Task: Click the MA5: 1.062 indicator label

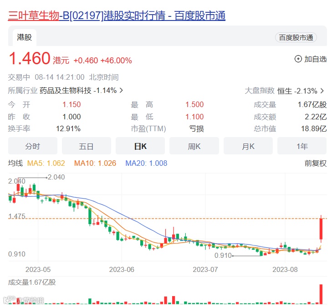Action: (46, 163)
